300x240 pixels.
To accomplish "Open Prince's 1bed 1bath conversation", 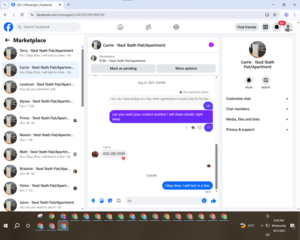I will tap(40, 121).
